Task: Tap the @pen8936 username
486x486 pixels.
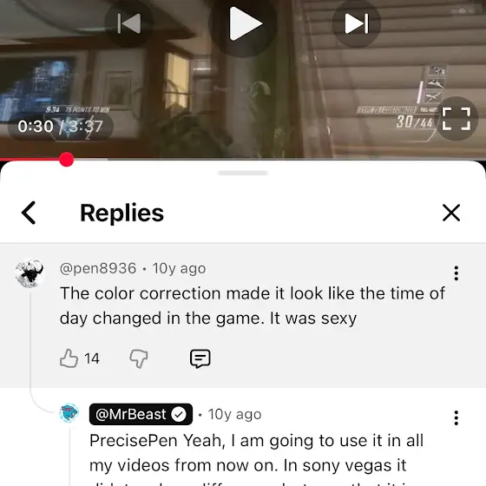Action: [x=98, y=268]
